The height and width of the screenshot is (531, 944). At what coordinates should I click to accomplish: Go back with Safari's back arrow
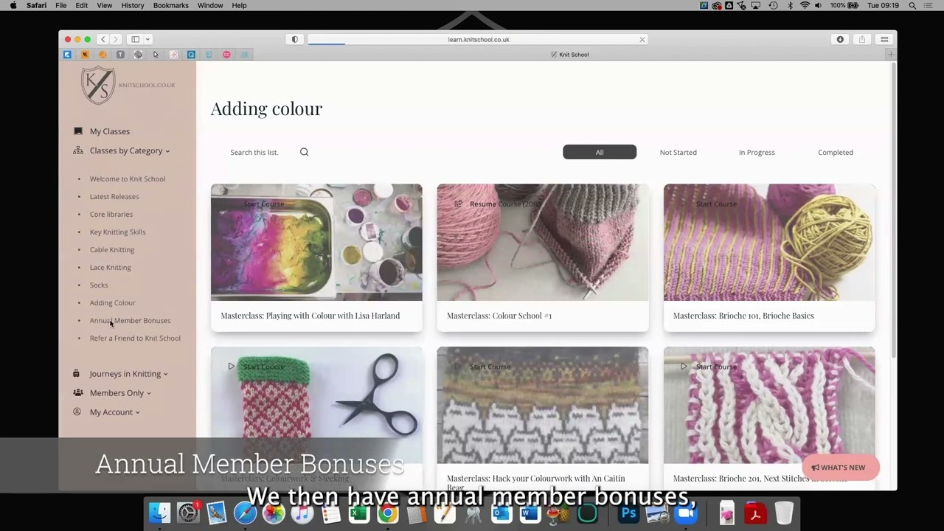point(103,39)
